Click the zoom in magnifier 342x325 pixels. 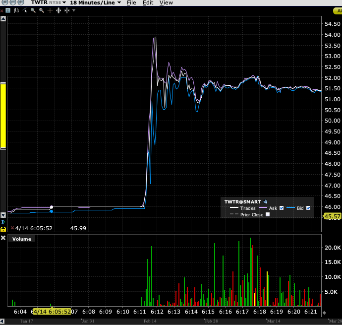33,10
